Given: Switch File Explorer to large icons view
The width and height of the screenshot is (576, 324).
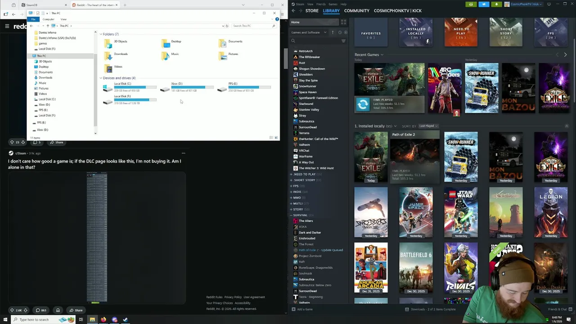Looking at the screenshot, I should coord(276,138).
